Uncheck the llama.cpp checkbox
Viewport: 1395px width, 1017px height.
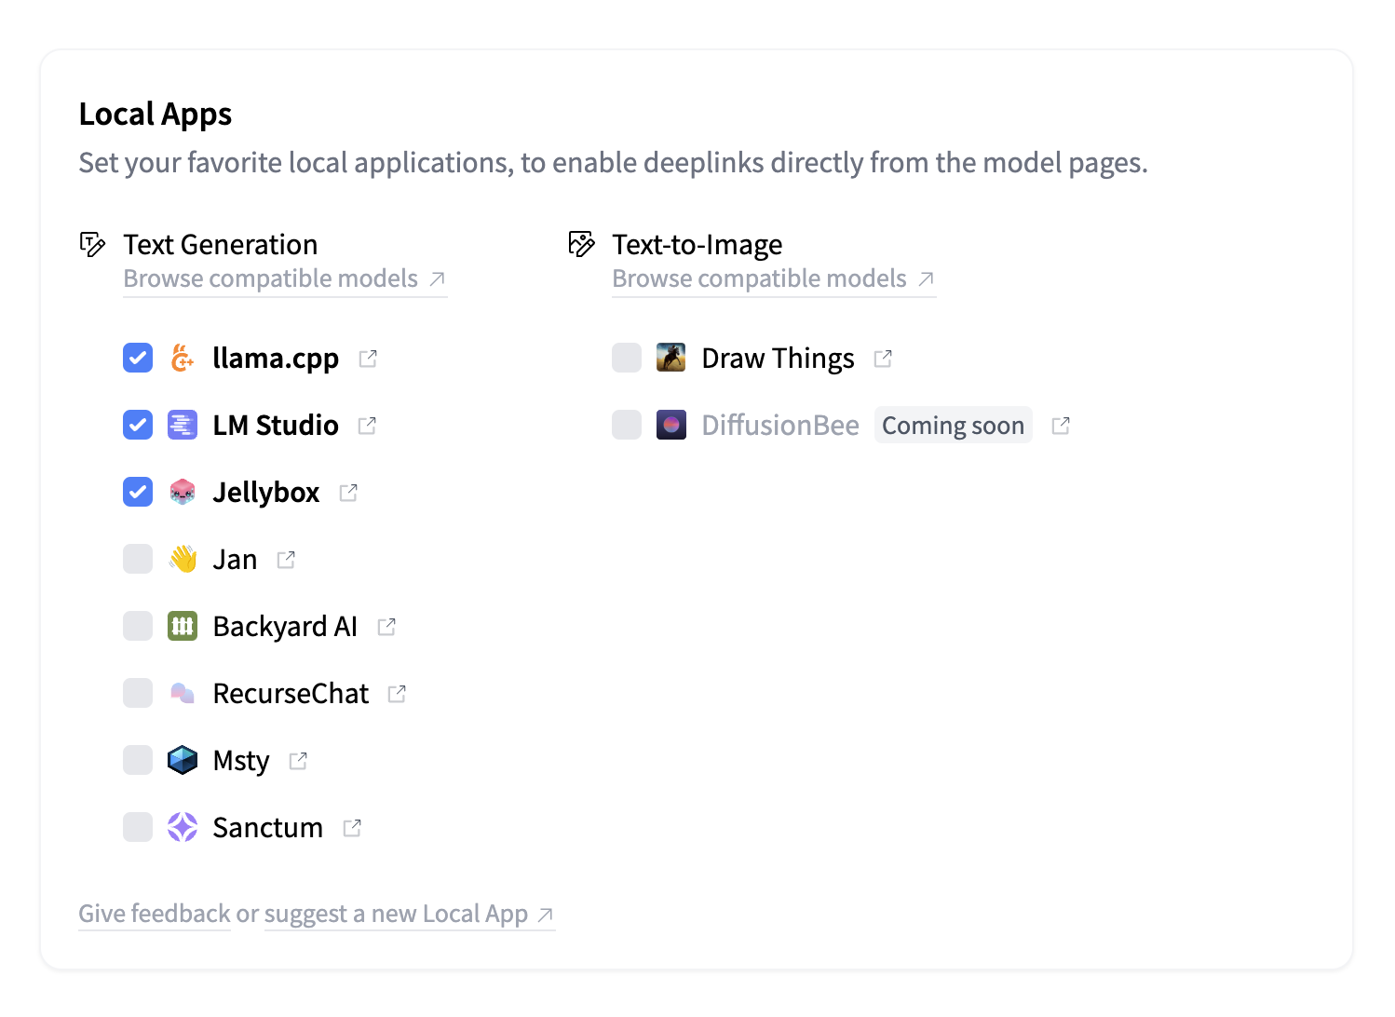pyautogui.click(x=138, y=358)
